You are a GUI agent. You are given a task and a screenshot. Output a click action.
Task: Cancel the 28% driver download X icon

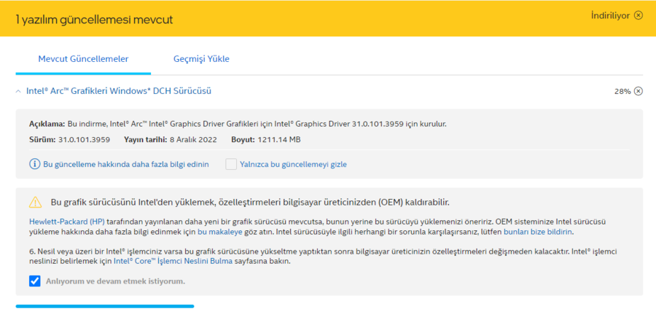[x=639, y=91]
